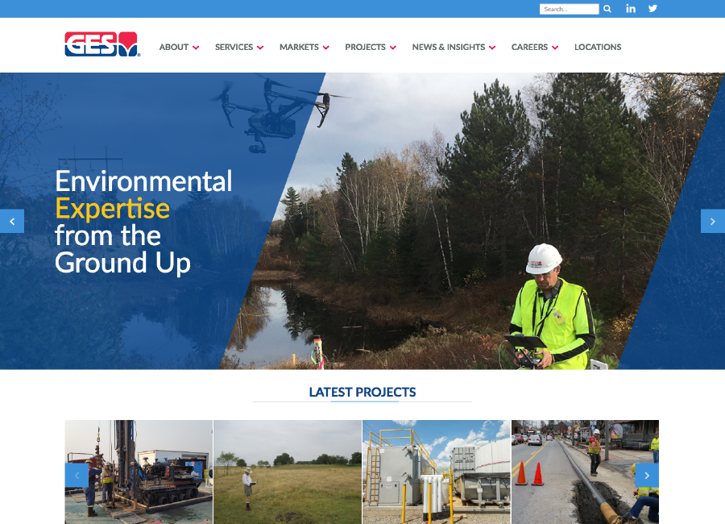Expand the Services dropdown chevron
The image size is (725, 524).
[x=260, y=48]
